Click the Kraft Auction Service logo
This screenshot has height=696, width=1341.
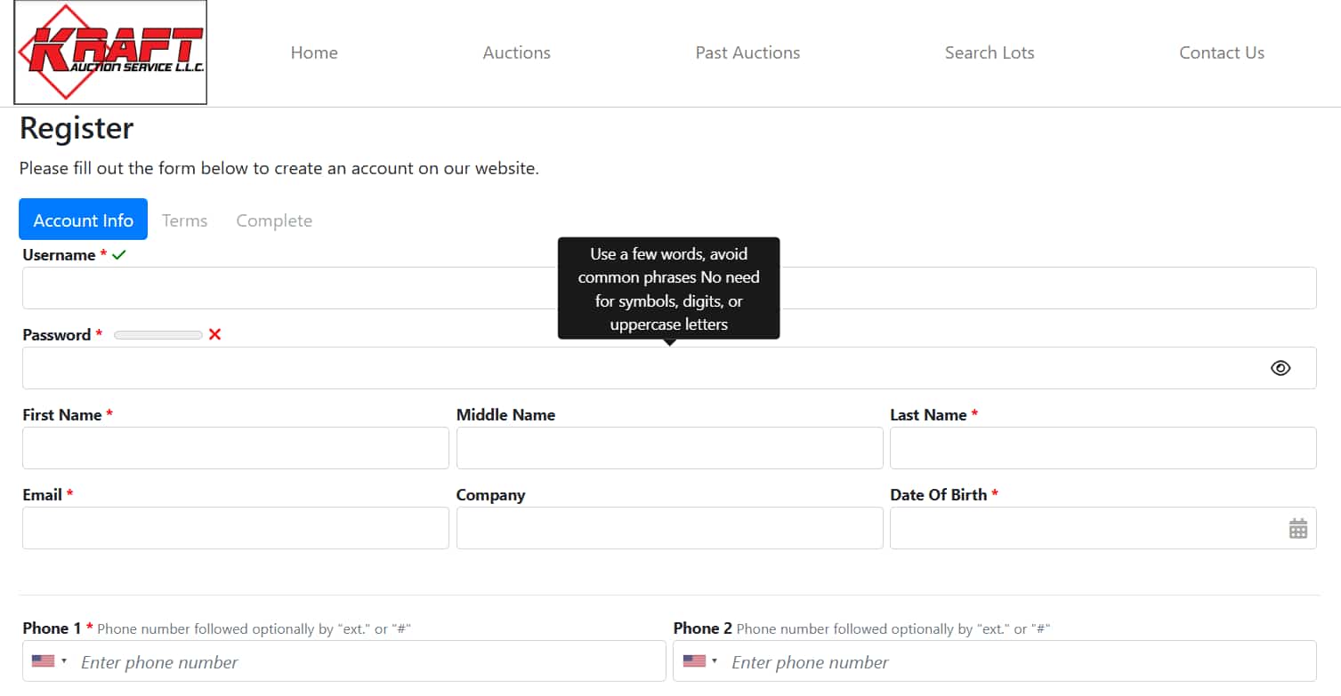point(110,52)
